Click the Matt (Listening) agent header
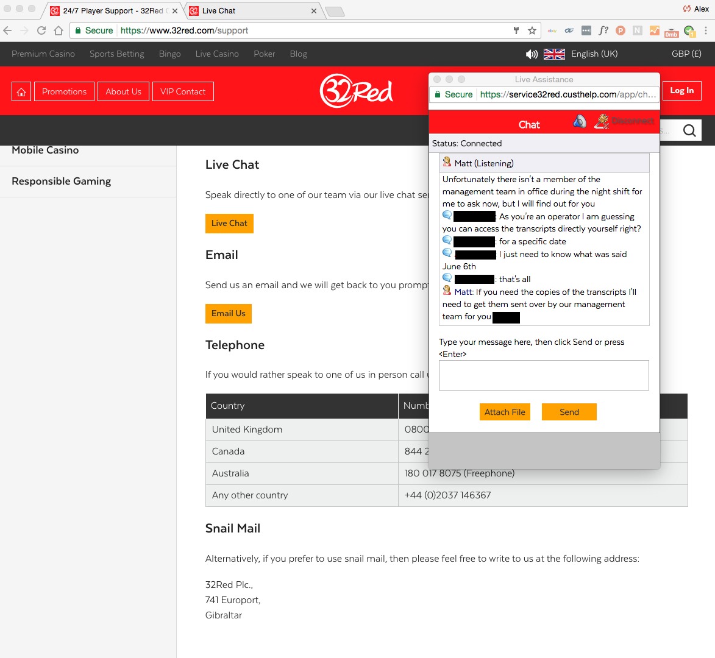 pos(544,163)
